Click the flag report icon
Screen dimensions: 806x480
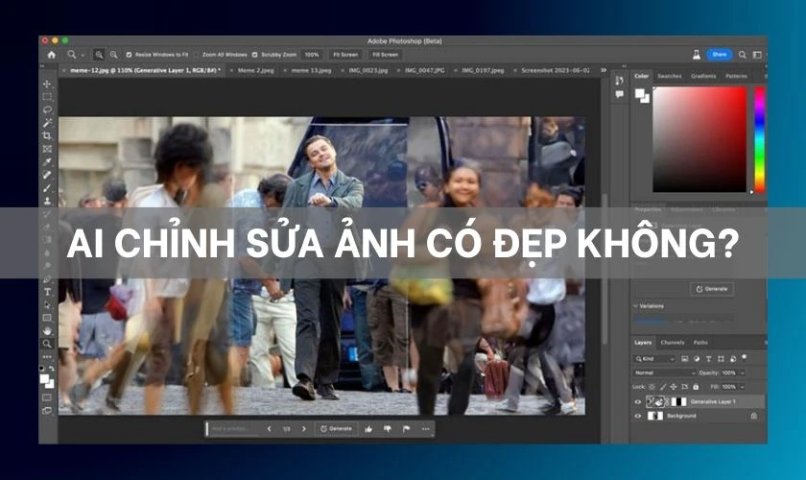tap(407, 428)
